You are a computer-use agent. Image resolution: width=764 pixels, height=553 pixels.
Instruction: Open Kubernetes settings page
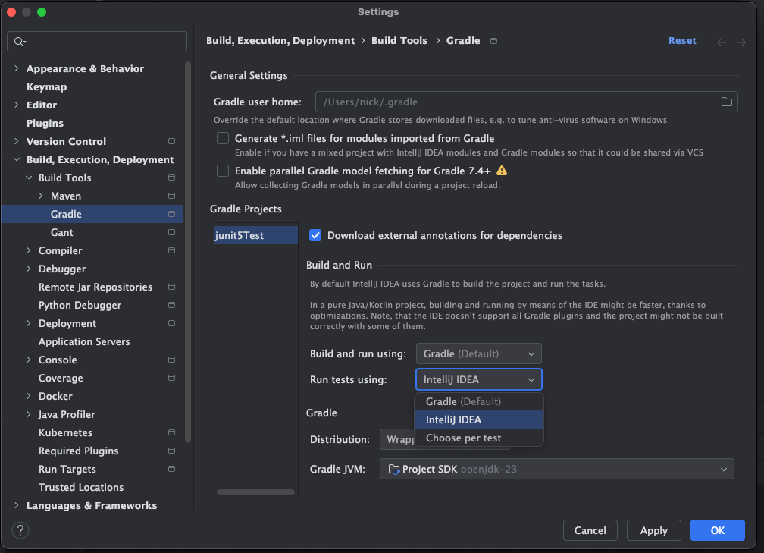tap(65, 432)
